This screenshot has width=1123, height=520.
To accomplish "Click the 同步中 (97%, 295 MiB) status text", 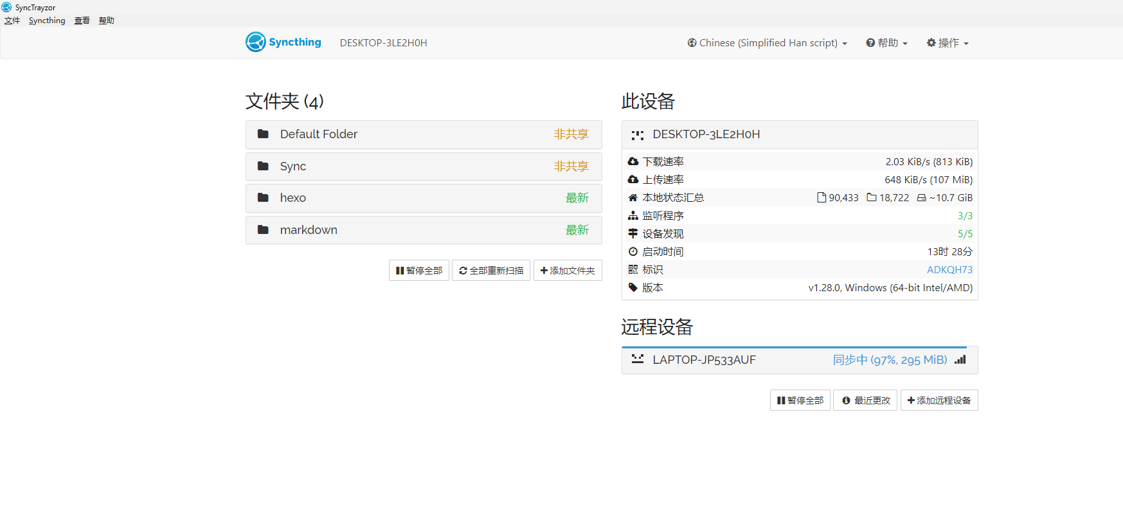I will [890, 360].
